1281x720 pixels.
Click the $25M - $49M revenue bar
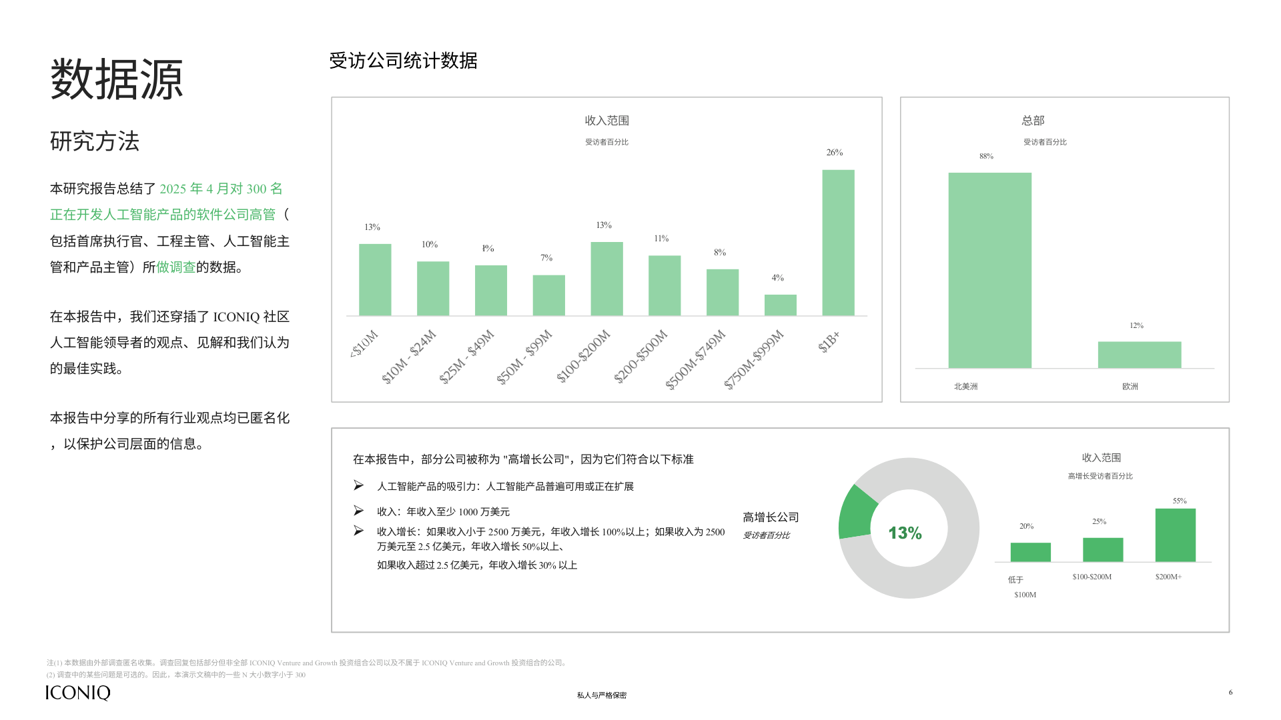coord(491,290)
